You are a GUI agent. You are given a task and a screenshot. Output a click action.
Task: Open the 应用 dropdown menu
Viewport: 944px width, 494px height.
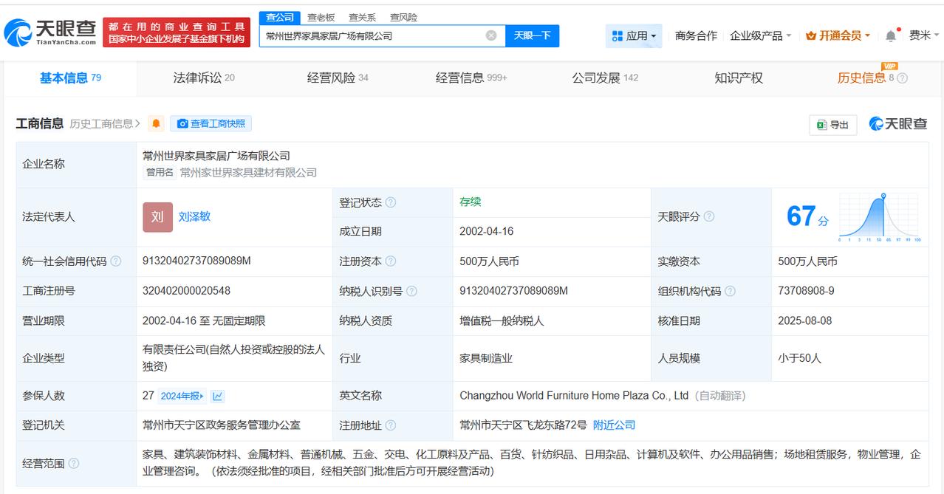634,35
